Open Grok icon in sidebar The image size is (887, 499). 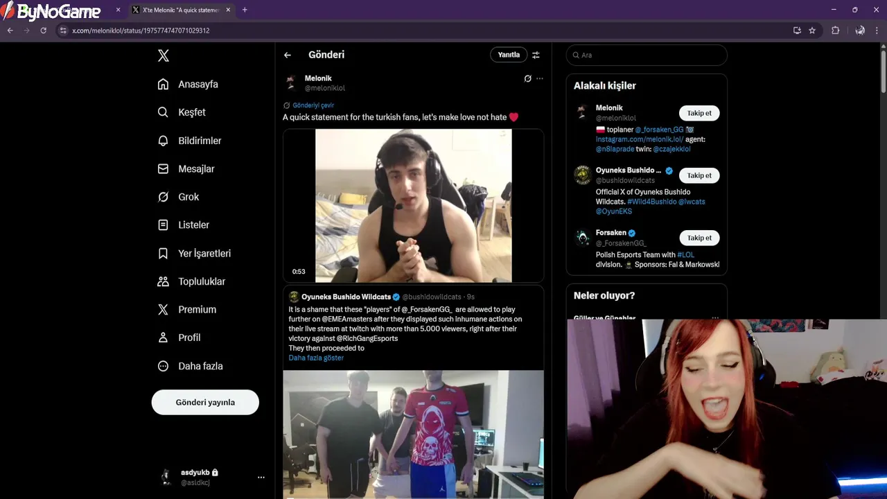[163, 197]
